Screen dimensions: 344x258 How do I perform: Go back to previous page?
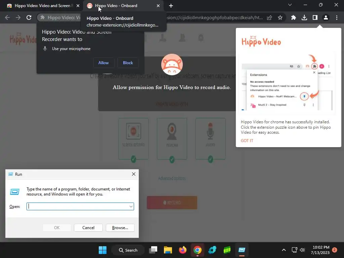(x=7, y=17)
